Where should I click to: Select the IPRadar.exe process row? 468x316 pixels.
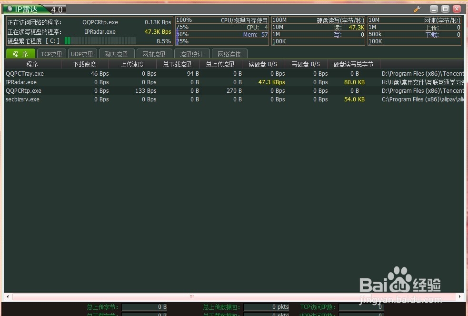click(x=234, y=82)
